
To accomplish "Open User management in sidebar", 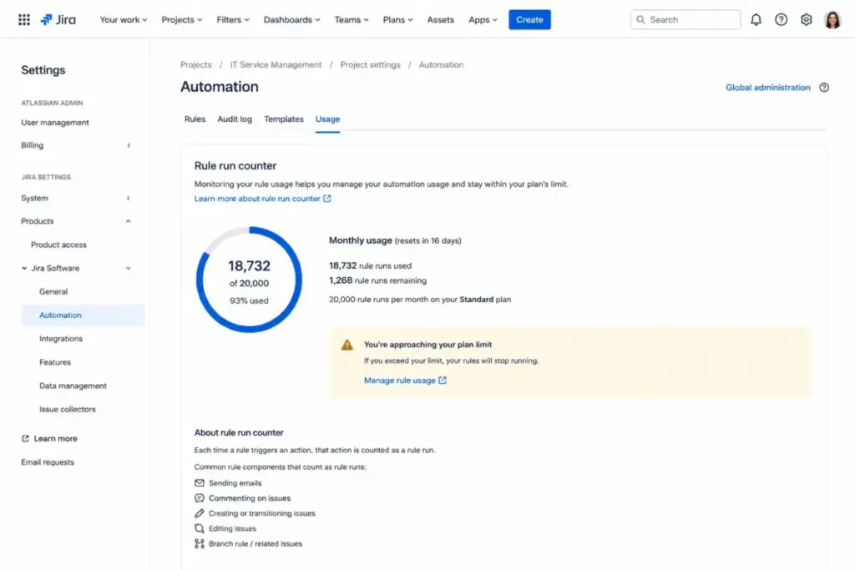I will pyautogui.click(x=55, y=123).
